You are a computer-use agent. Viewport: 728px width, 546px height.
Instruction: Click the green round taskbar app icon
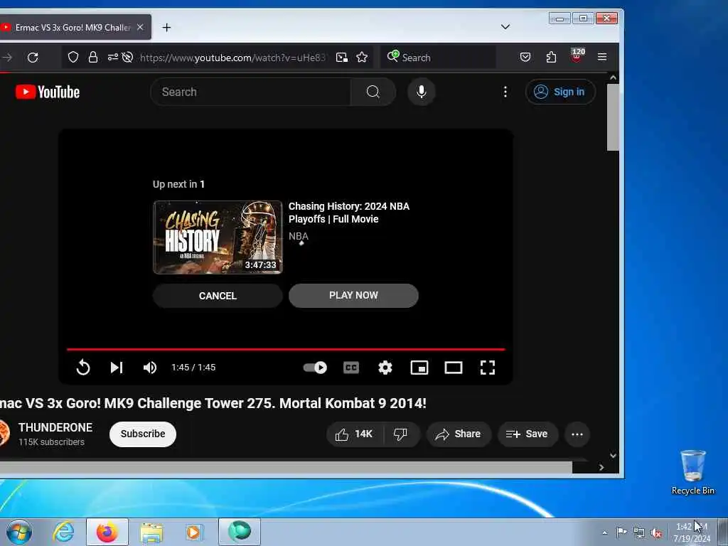coord(240,531)
